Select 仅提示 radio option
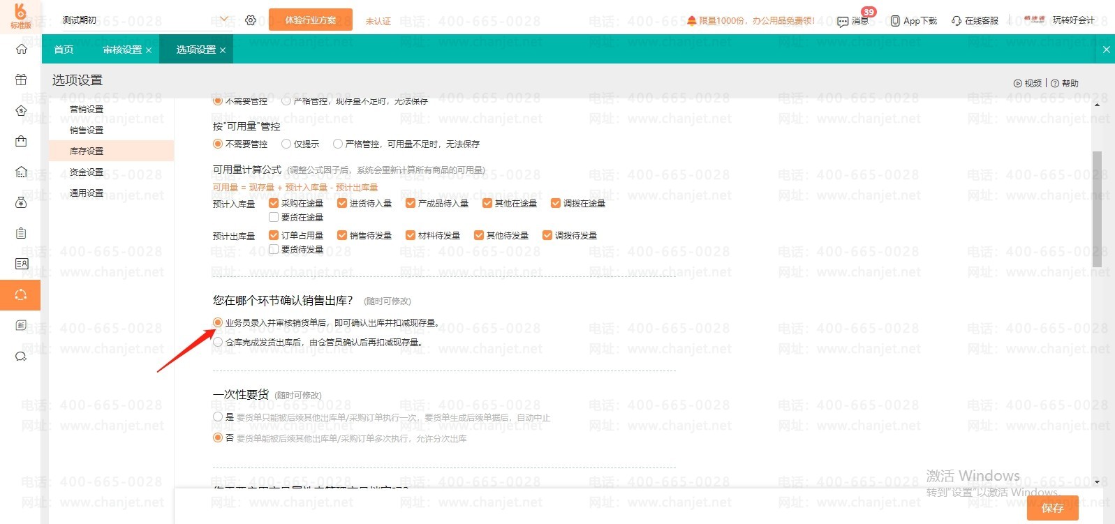The height and width of the screenshot is (524, 1115). 286,144
